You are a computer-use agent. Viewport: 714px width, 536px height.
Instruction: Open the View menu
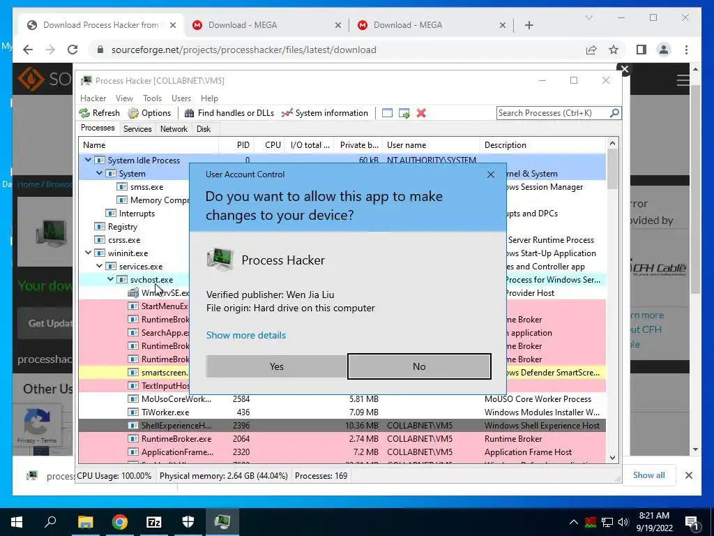124,98
